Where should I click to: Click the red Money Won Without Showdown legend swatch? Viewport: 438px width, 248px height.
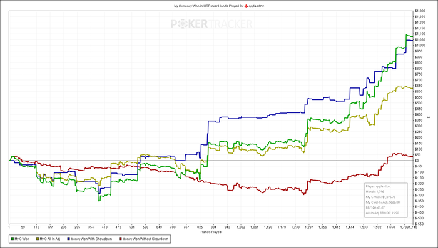pos(120,239)
